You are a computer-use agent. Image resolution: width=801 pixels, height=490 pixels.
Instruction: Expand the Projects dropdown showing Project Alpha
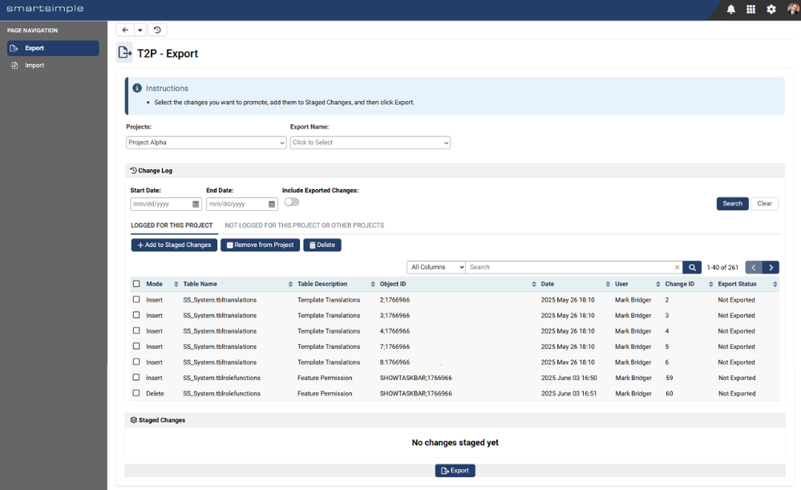click(x=206, y=143)
